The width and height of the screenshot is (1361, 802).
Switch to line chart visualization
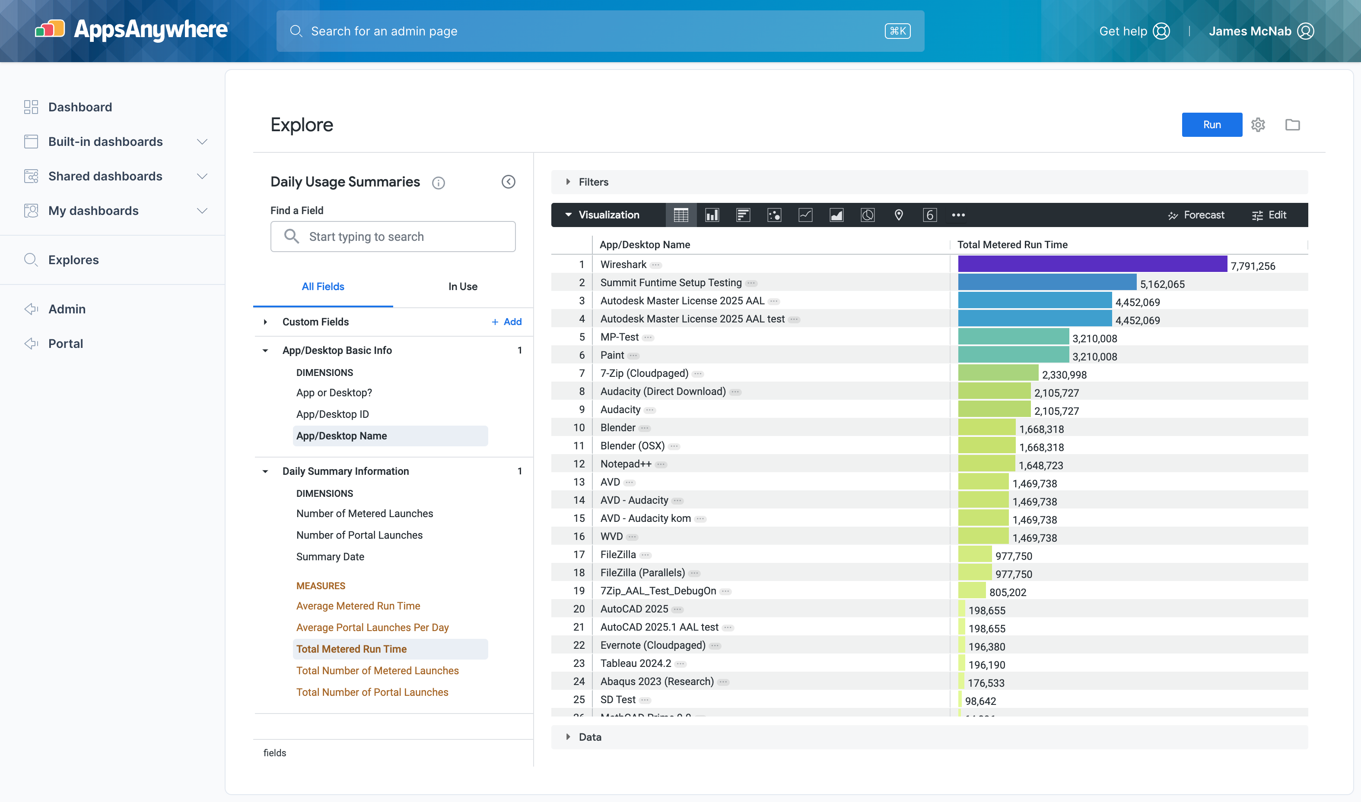click(805, 215)
